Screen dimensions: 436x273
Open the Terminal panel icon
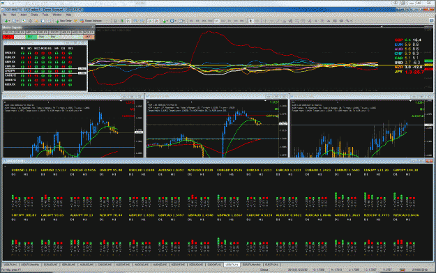(x=43, y=21)
